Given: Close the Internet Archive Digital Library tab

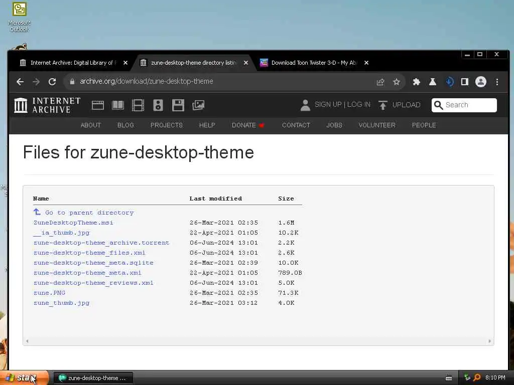Looking at the screenshot, I should pyautogui.click(x=125, y=63).
